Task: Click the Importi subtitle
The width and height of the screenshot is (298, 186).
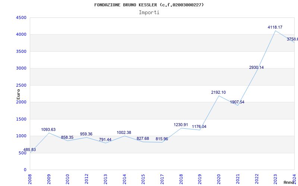Action: pyautogui.click(x=149, y=13)
